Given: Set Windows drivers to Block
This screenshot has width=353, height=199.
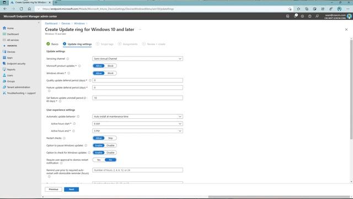Looking at the screenshot, I should point(110,73).
